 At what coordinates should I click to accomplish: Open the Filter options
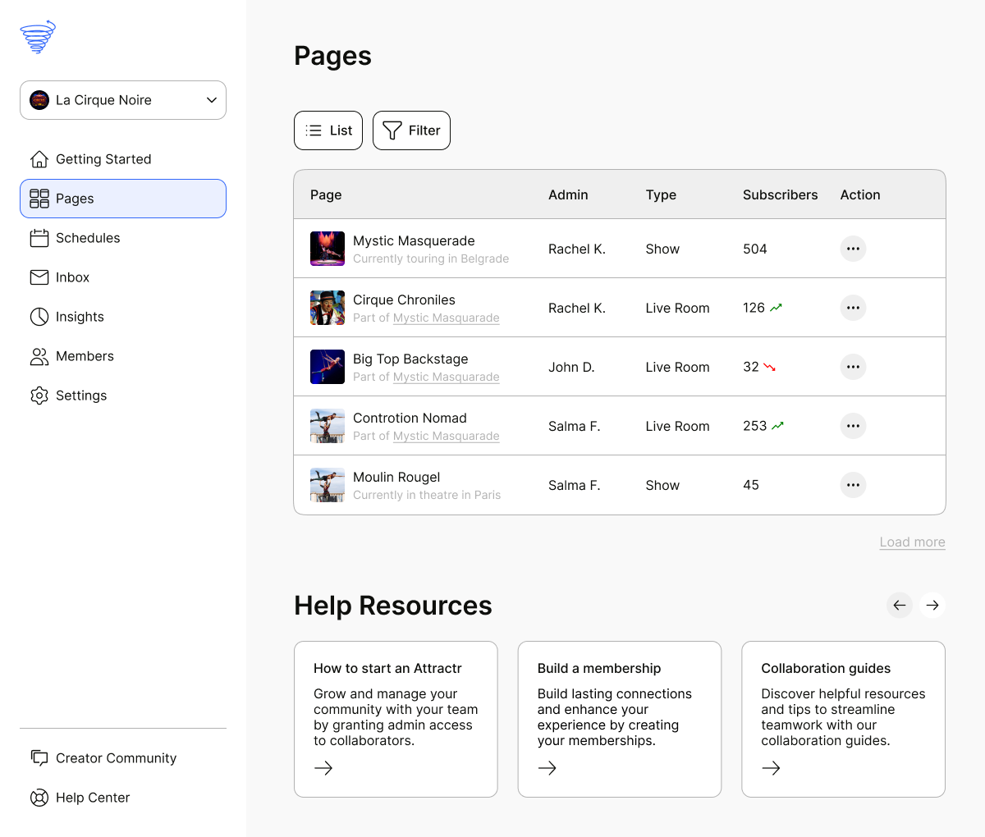click(x=411, y=130)
